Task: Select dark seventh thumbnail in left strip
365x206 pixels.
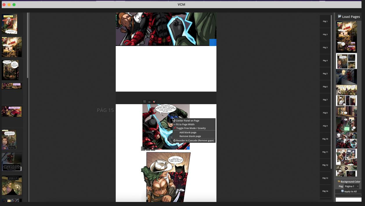Action: 12,162
